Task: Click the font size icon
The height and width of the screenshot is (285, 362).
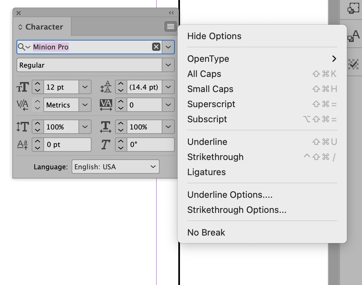Action: 22,87
